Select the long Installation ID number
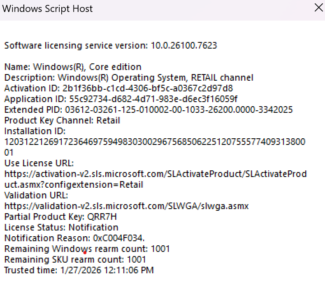 point(155,147)
